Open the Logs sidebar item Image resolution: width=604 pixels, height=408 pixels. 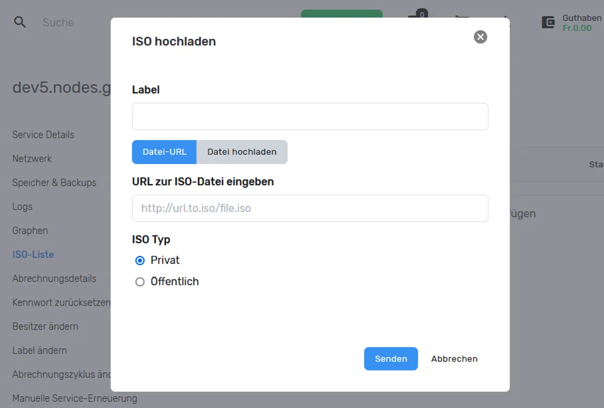click(x=22, y=207)
